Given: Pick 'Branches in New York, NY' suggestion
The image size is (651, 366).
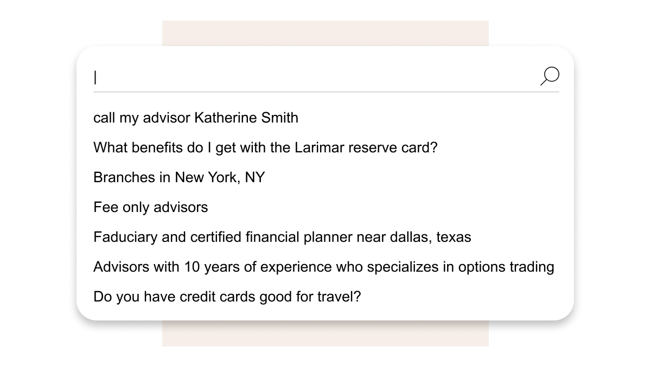Looking at the screenshot, I should 179,177.
